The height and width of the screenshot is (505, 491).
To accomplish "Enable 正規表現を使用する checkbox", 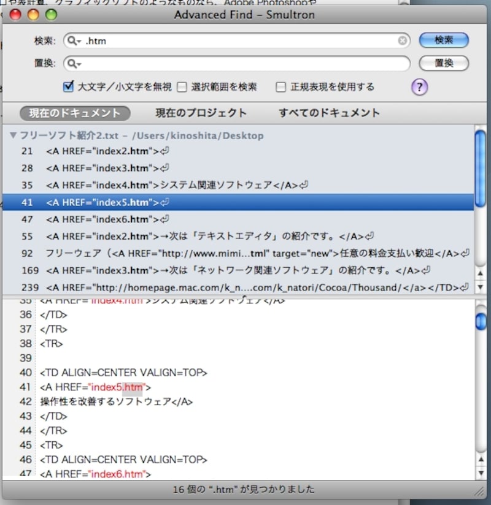I will tap(280, 86).
